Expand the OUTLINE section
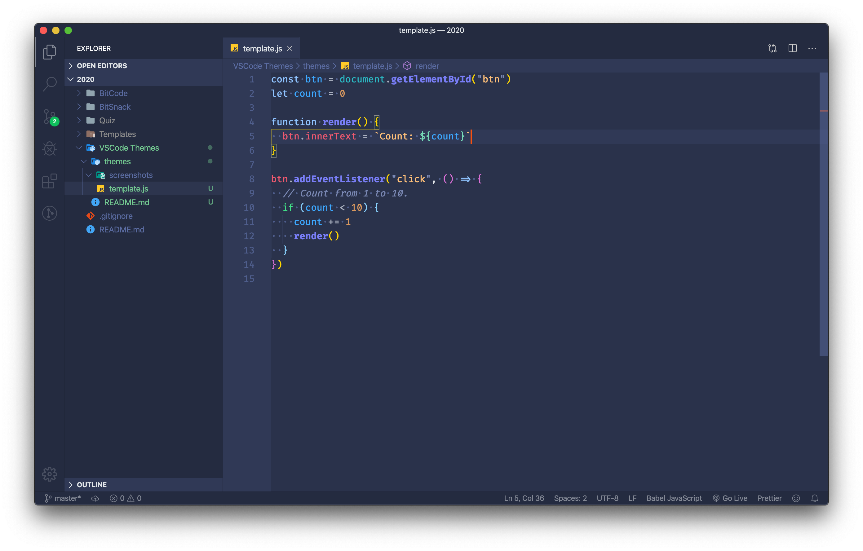 92,485
